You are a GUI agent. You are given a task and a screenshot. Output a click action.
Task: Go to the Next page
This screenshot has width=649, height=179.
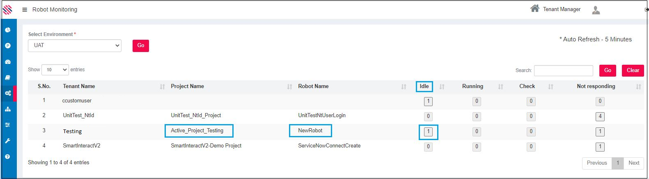[633, 163]
